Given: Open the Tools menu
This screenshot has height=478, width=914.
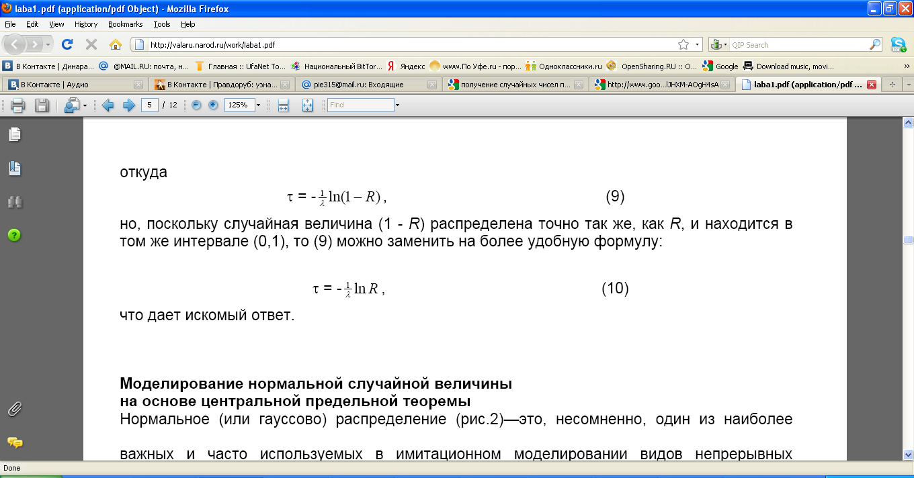Looking at the screenshot, I should (162, 24).
